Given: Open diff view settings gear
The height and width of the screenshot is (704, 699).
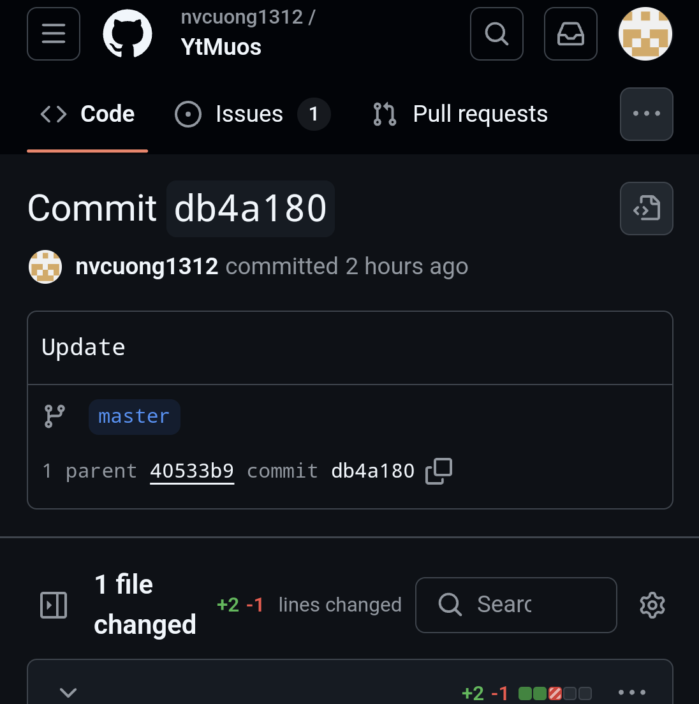Looking at the screenshot, I should (x=652, y=605).
